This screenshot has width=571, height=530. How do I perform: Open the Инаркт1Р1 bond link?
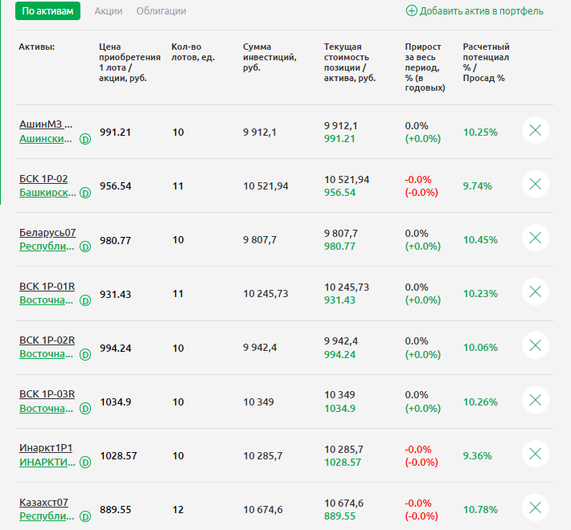point(45,447)
